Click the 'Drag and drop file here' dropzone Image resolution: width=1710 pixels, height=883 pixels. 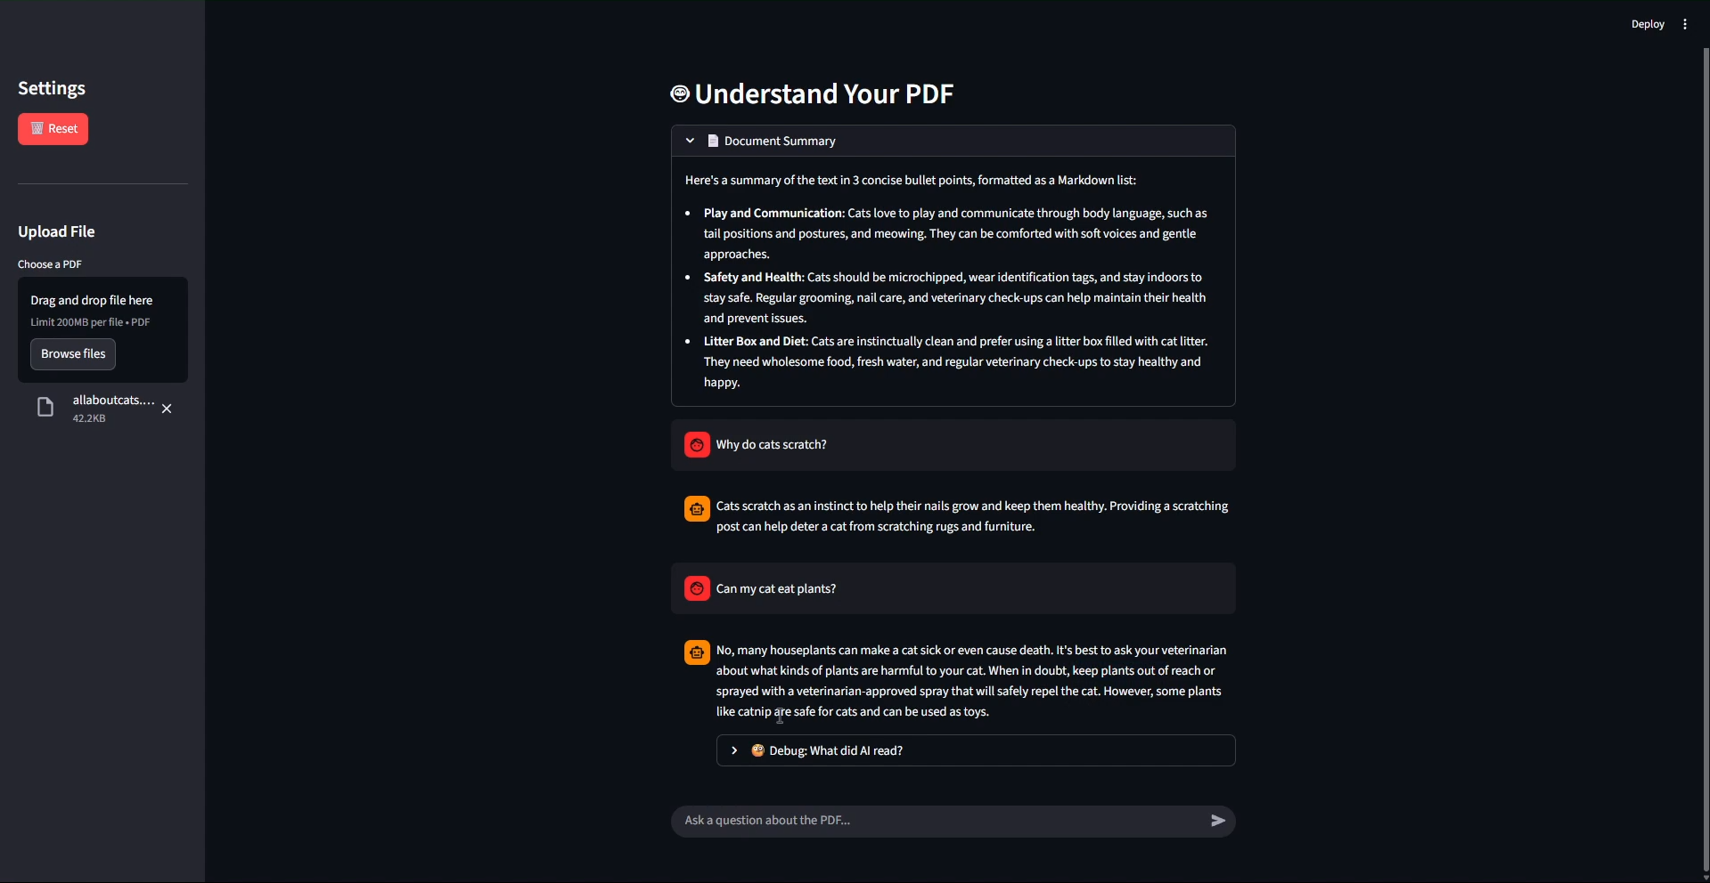[102, 308]
